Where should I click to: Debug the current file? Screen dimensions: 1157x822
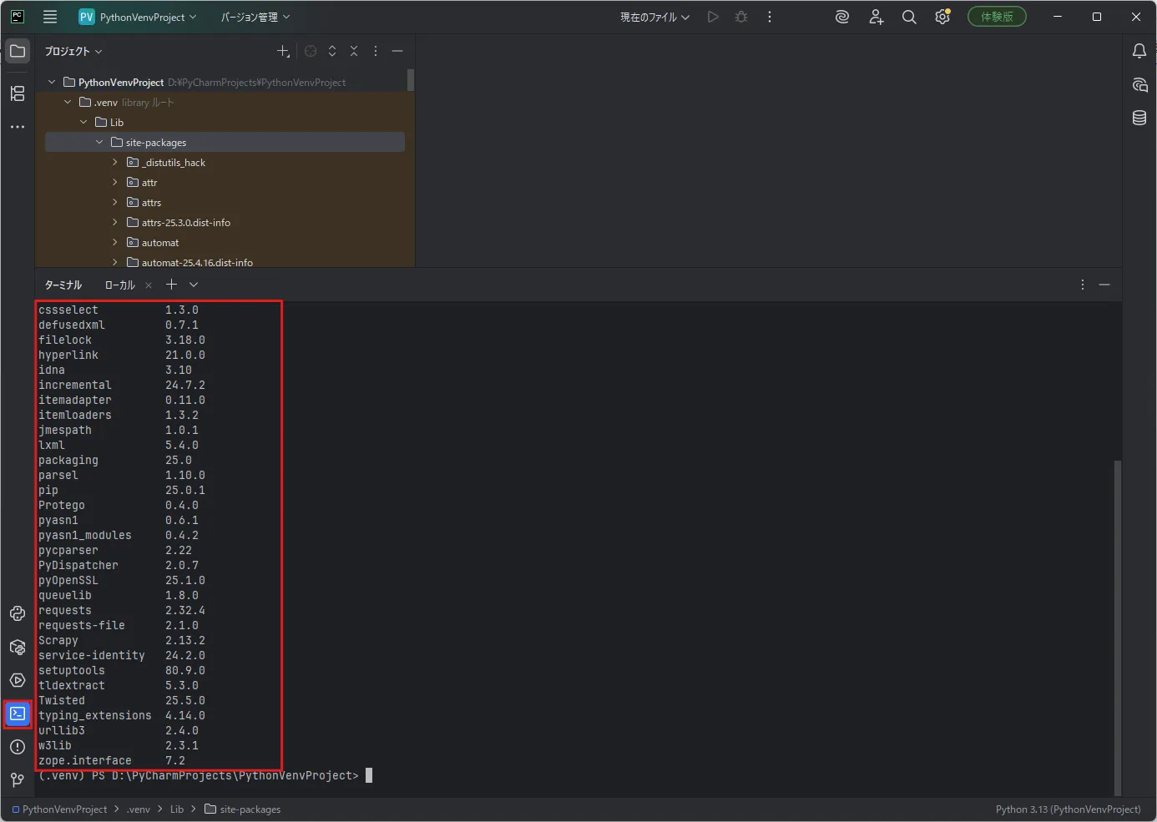point(741,17)
